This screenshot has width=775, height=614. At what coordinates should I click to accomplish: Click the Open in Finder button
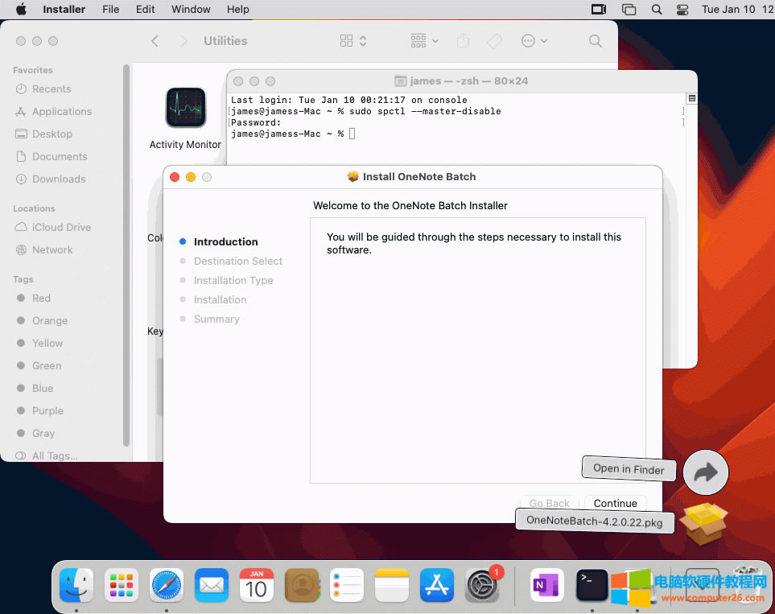(x=629, y=468)
